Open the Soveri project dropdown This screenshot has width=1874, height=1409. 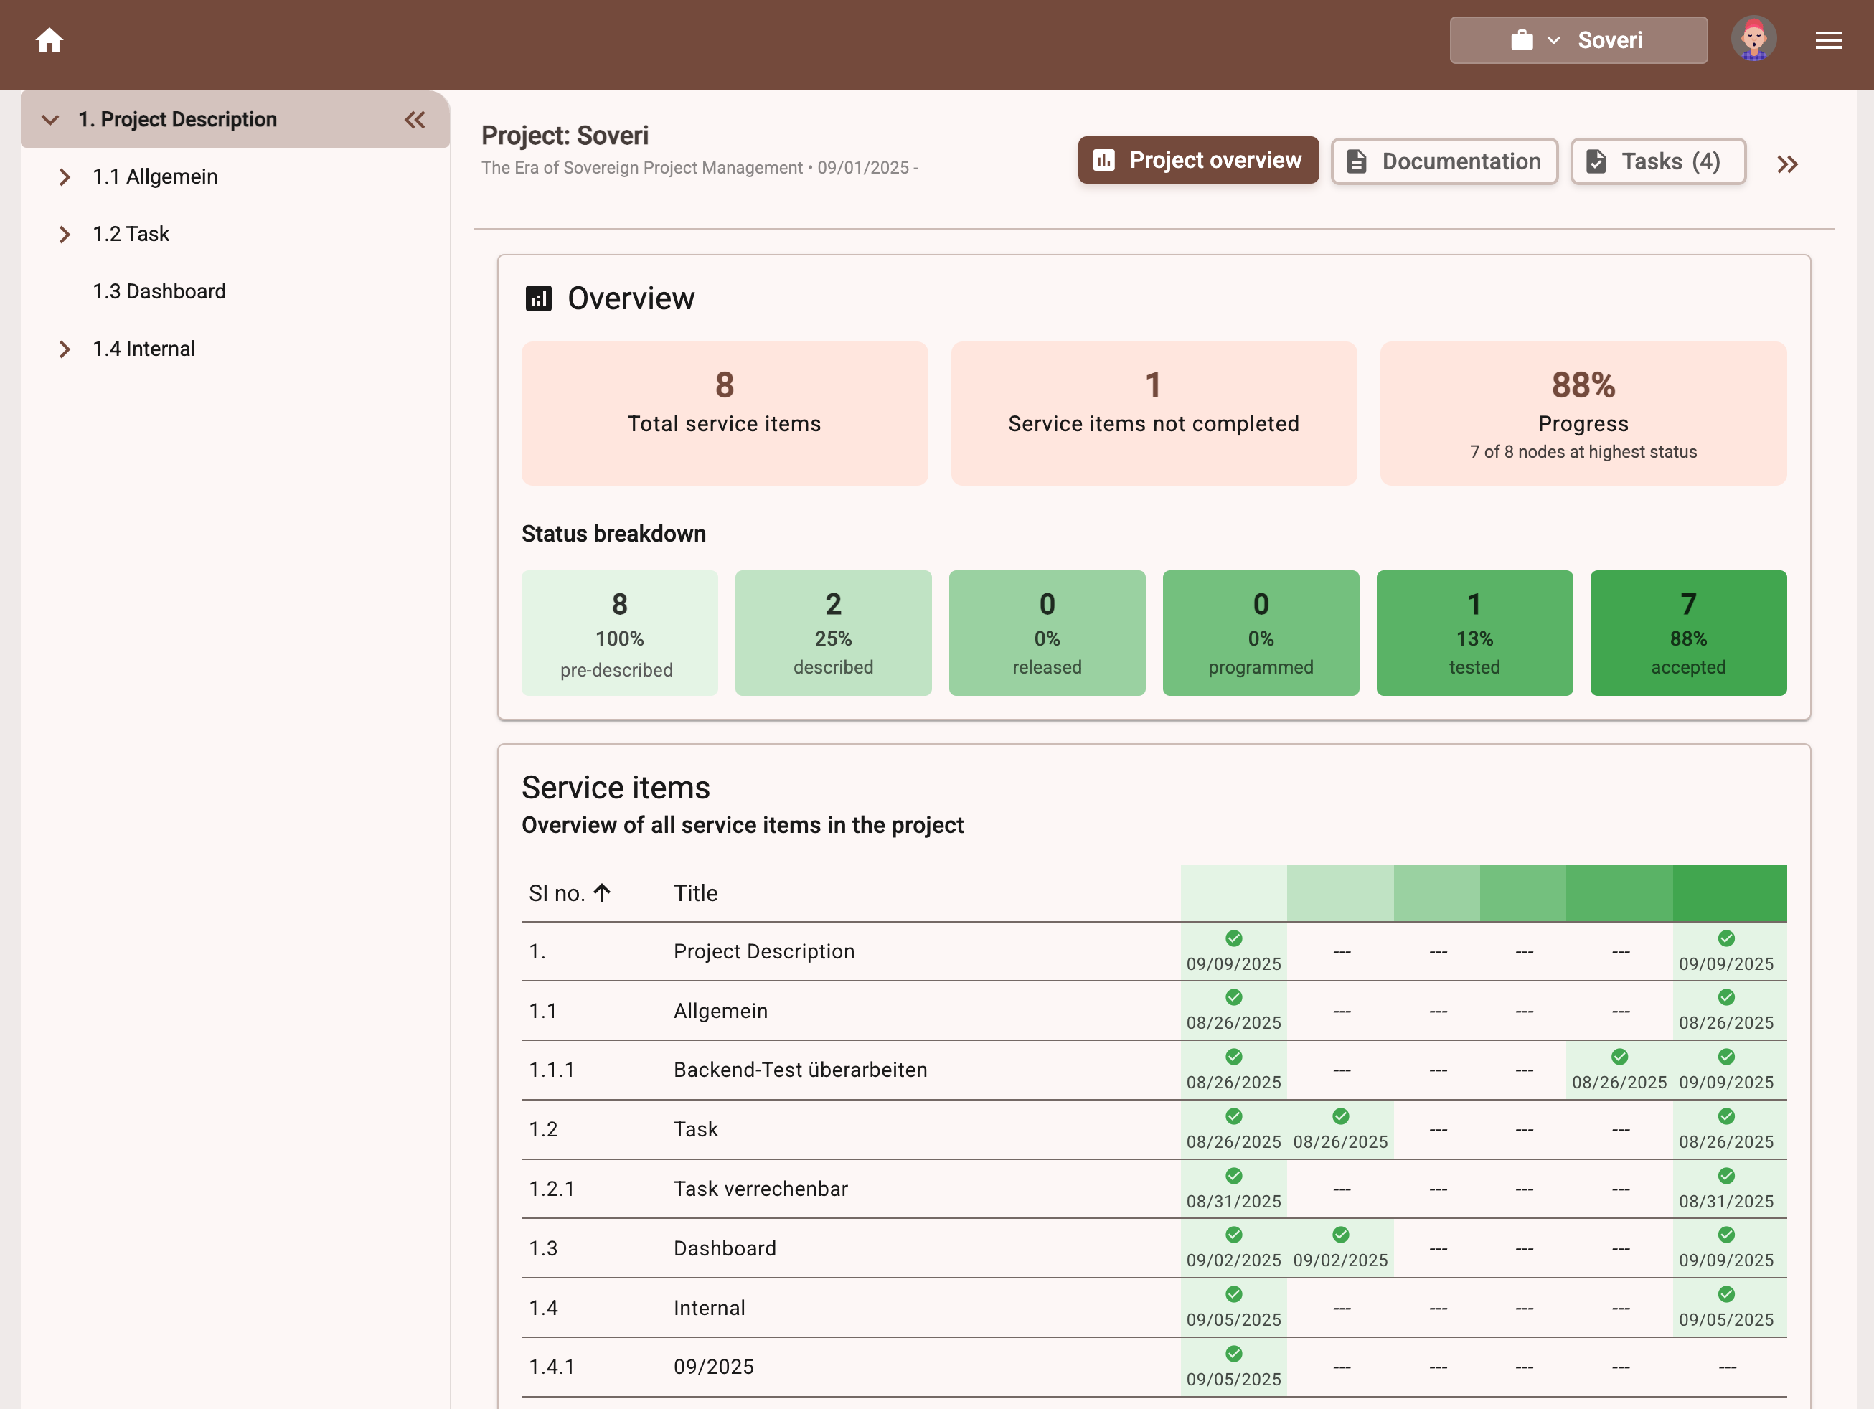tap(1578, 40)
